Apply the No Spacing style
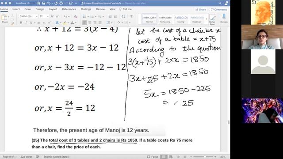 165,19
